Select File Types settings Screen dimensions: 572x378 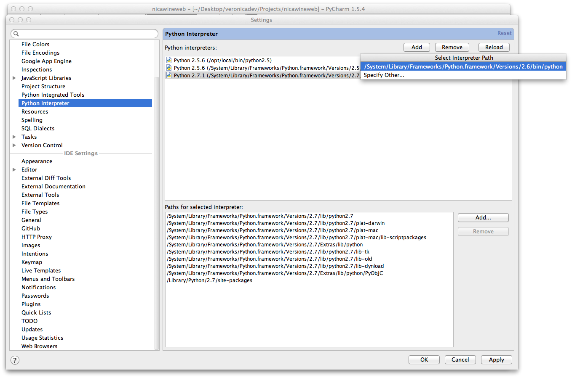click(35, 211)
